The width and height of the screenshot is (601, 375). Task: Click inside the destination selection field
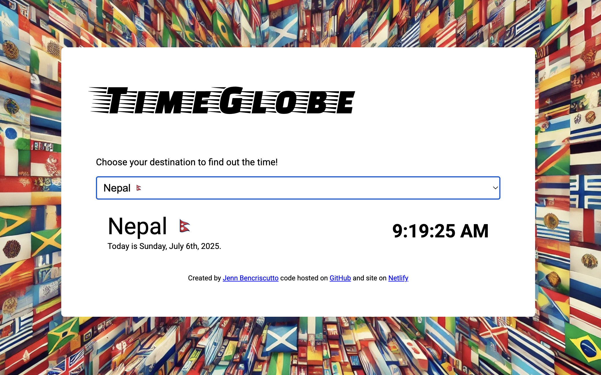(x=260, y=188)
